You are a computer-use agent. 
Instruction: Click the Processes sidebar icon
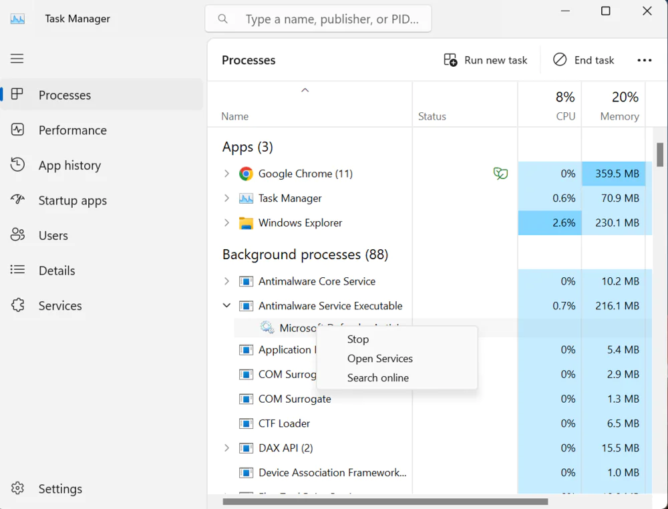click(17, 94)
